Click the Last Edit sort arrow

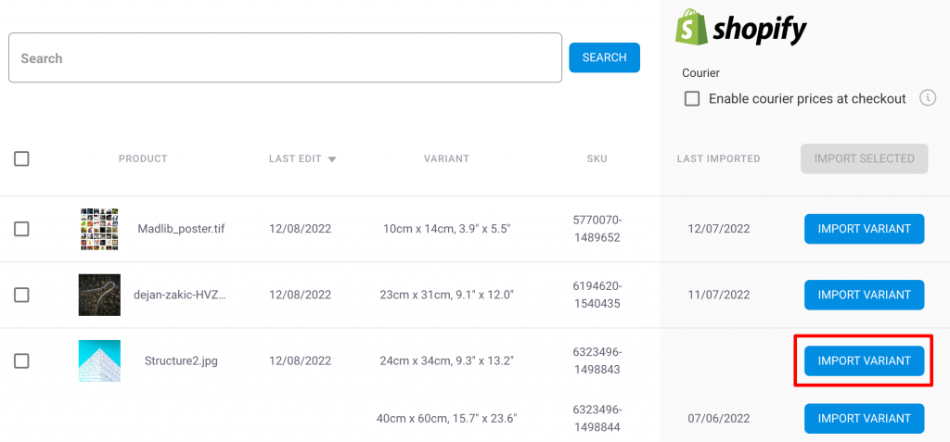332,159
